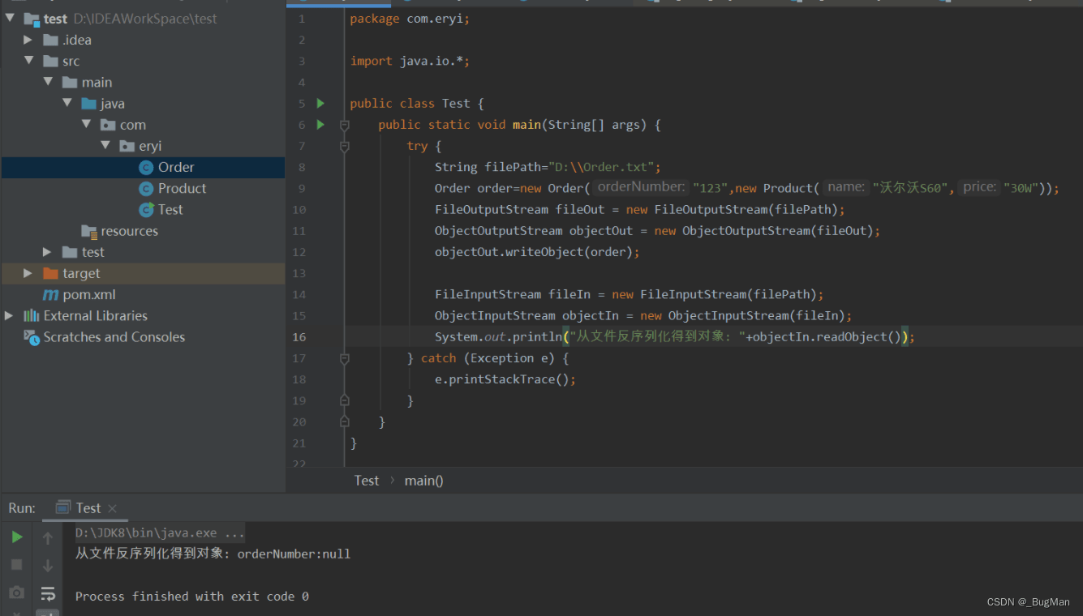Expand the .idea folder
1083x616 pixels.
point(28,40)
